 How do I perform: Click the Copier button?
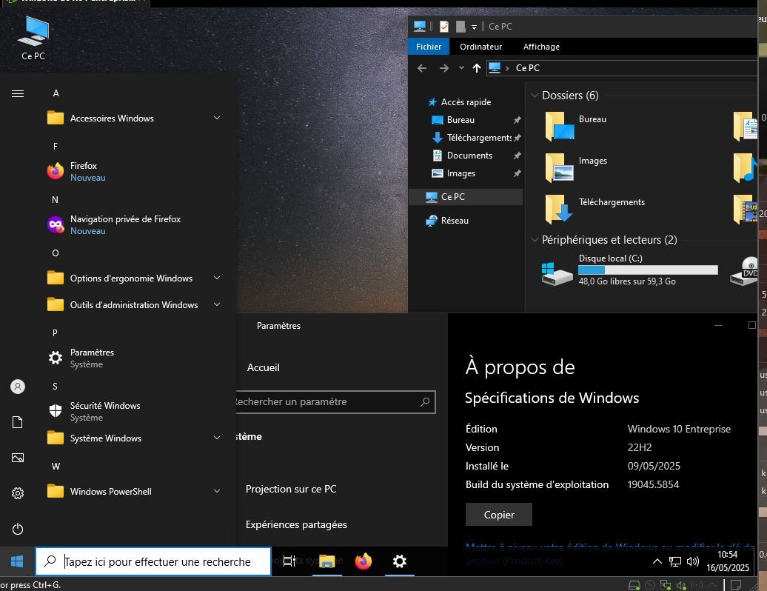coord(498,515)
